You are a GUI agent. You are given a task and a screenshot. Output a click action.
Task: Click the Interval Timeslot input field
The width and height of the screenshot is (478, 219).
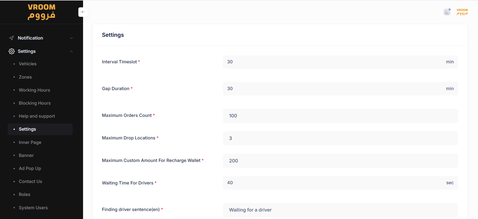pyautogui.click(x=340, y=62)
